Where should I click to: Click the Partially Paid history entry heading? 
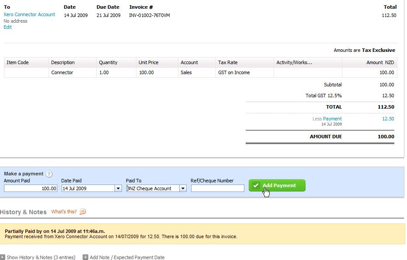click(55, 231)
